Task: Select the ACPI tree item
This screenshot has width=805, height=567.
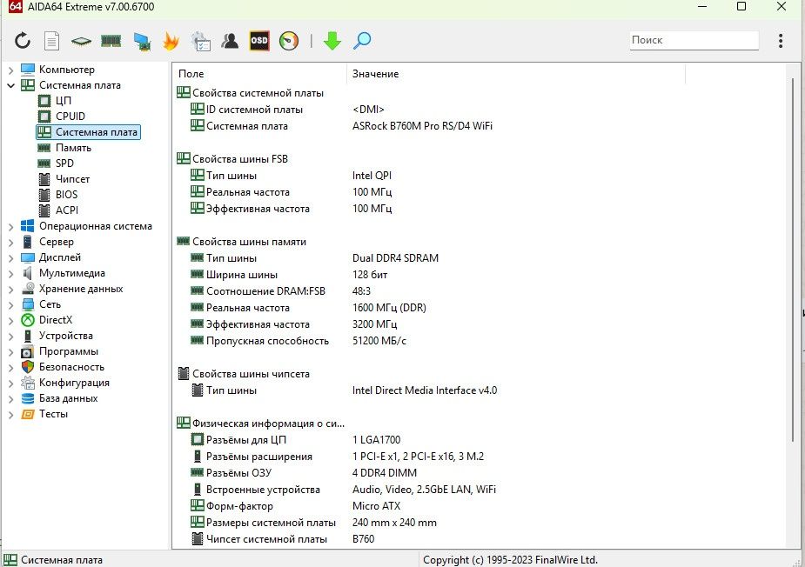Action: (67, 210)
